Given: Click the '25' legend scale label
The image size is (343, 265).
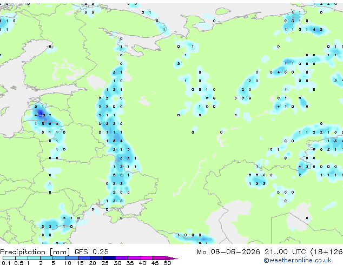Looking at the screenshot, I should pos(105,263).
